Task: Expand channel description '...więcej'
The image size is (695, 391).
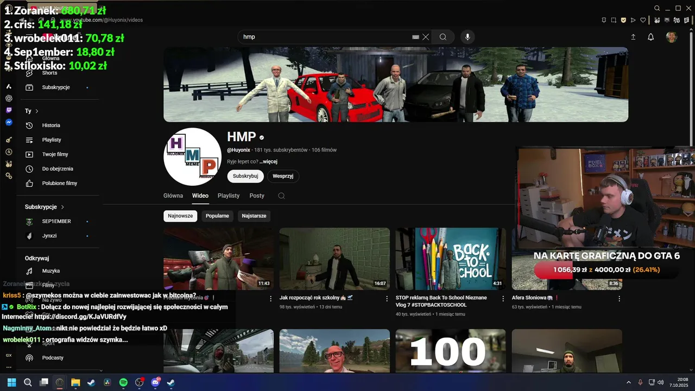Action: pyautogui.click(x=268, y=161)
